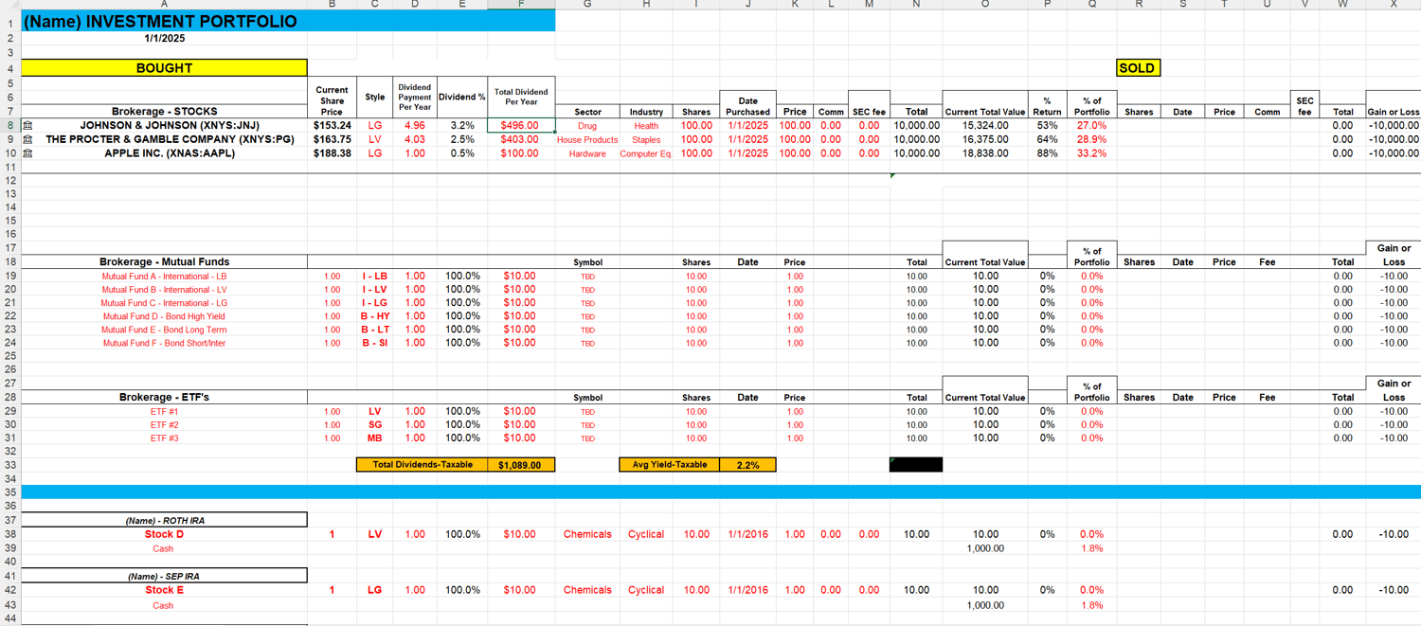The width and height of the screenshot is (1421, 626).
Task: Select the 'Avg Yield-Taxable' label cell
Action: [x=670, y=465]
